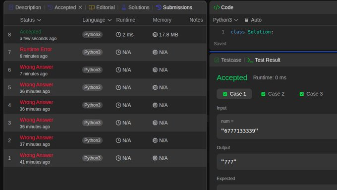Viewport: 337px width, 190px height.
Task: Switch to Test Result tab
Action: pos(264,60)
